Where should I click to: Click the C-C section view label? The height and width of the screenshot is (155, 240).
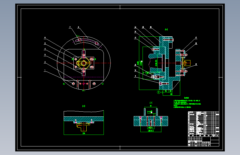point(151,103)
